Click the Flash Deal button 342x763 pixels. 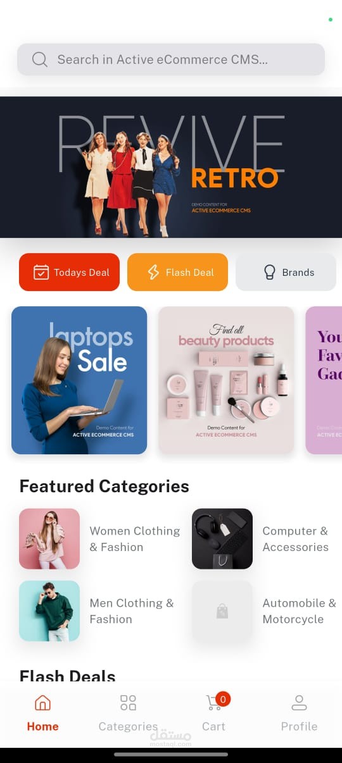point(177,272)
